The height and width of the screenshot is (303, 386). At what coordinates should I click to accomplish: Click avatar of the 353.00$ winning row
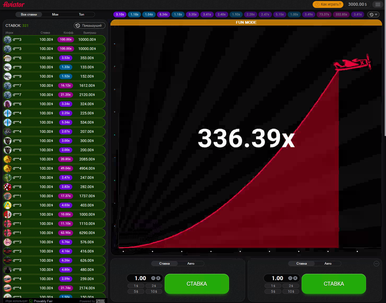point(8,58)
